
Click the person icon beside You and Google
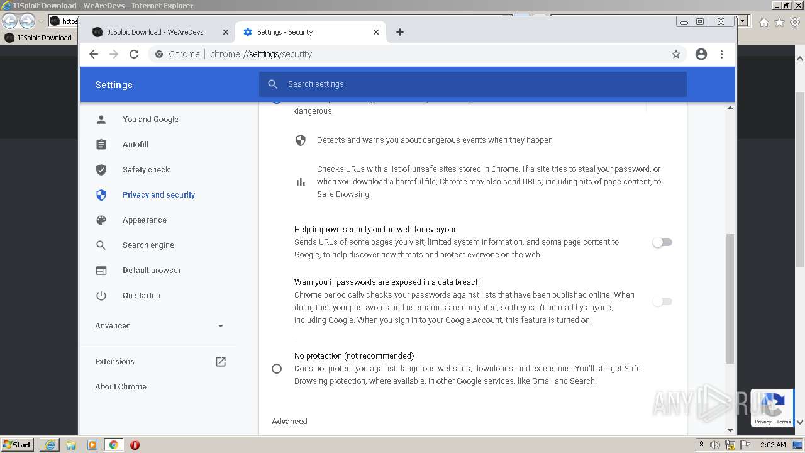click(x=101, y=120)
